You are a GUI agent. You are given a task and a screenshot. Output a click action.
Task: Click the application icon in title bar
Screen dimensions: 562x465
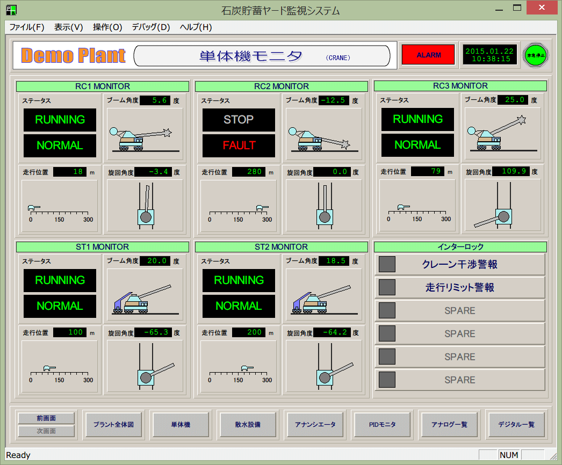point(11,10)
